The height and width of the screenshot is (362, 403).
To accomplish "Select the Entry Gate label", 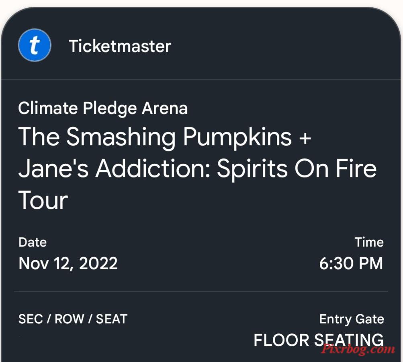I will (352, 319).
